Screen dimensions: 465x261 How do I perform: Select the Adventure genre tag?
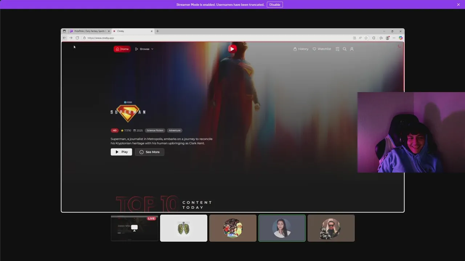pos(175,130)
